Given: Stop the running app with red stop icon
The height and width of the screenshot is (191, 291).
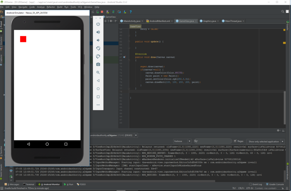Looking at the screenshot, I should (102, 12).
